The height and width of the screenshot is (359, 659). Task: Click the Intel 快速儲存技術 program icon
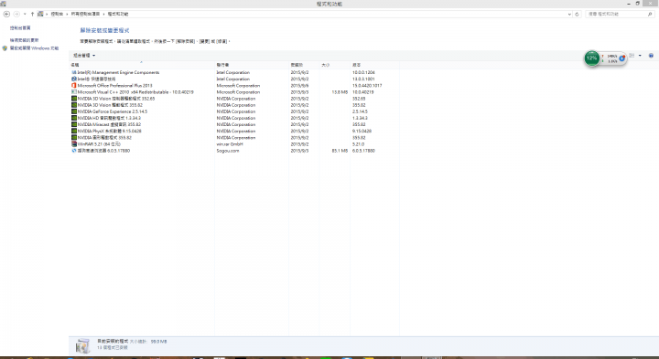(x=74, y=79)
